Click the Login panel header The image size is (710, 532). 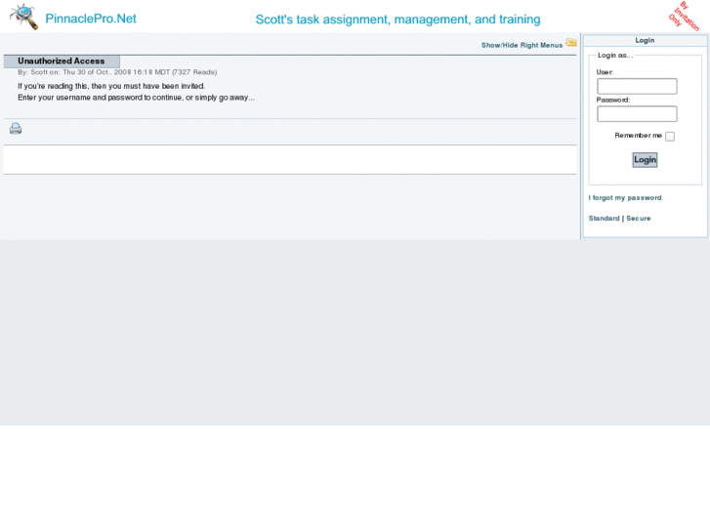point(645,40)
